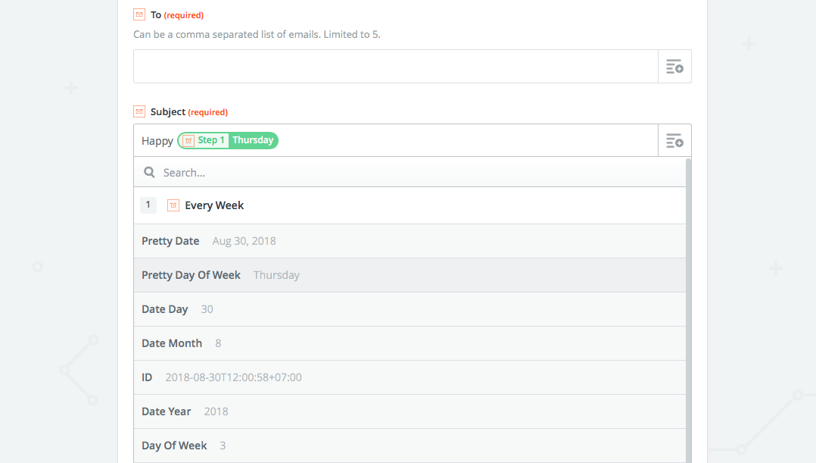Click the icon inside Step 1 pill

click(188, 141)
